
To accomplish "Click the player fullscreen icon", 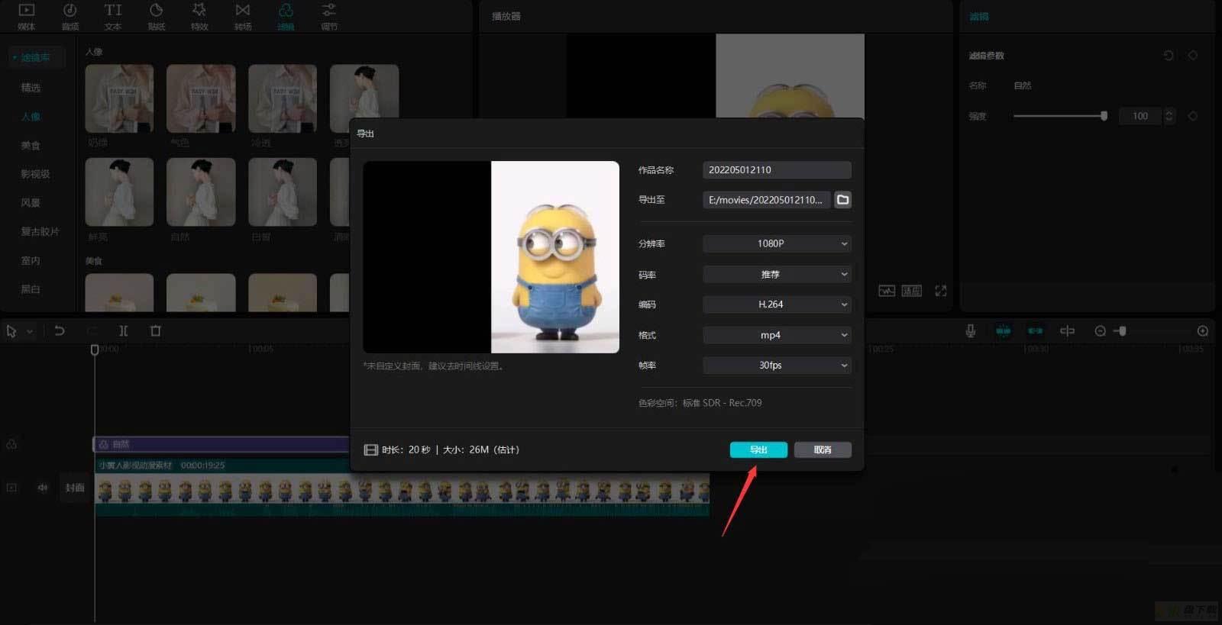I will pos(941,291).
